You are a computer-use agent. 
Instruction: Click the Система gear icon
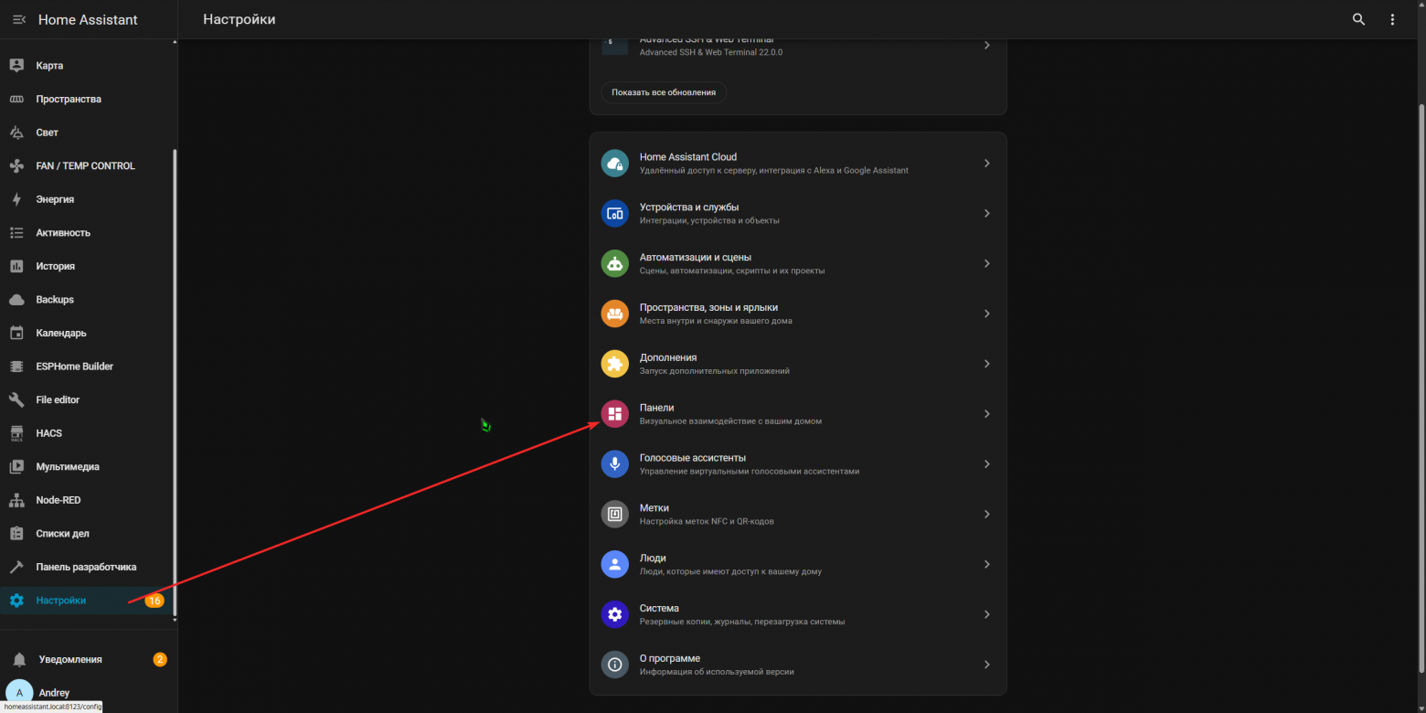point(614,614)
